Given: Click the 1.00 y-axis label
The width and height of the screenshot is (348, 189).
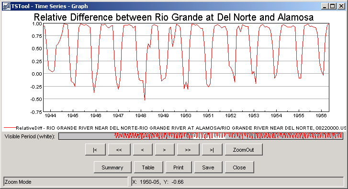Looking at the screenshot, I should pos(37,24).
